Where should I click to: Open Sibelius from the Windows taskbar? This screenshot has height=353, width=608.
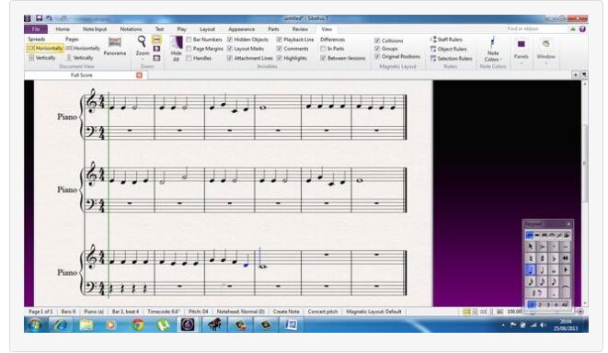pyautogui.click(x=188, y=325)
